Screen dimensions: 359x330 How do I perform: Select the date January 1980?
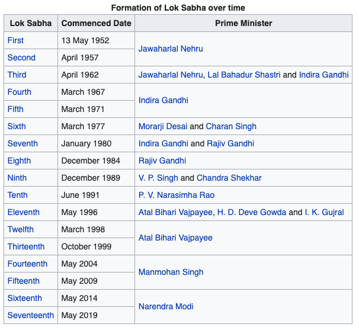86,143
